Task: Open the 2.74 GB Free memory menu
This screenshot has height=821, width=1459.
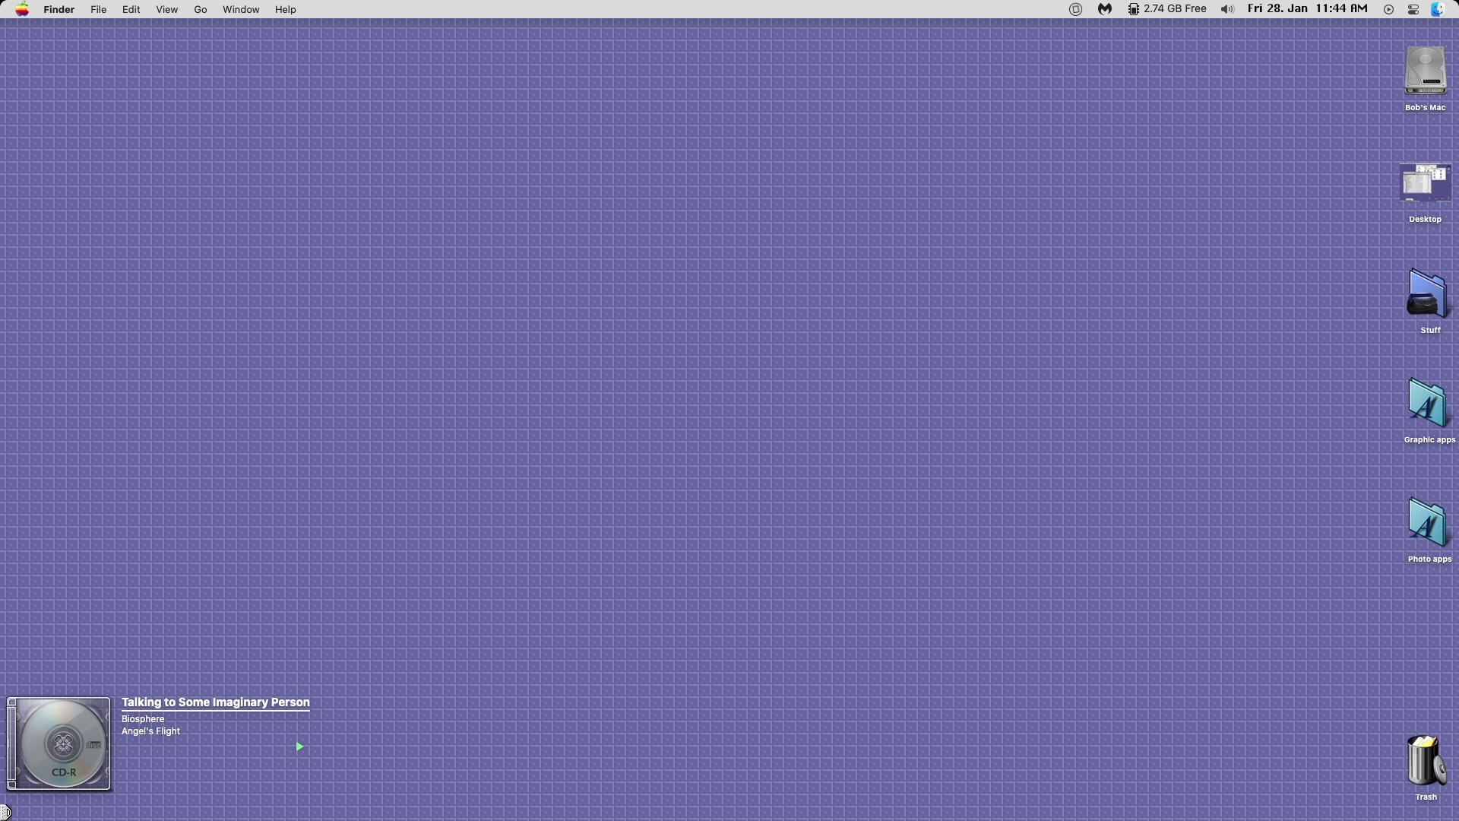Action: pos(1166,9)
